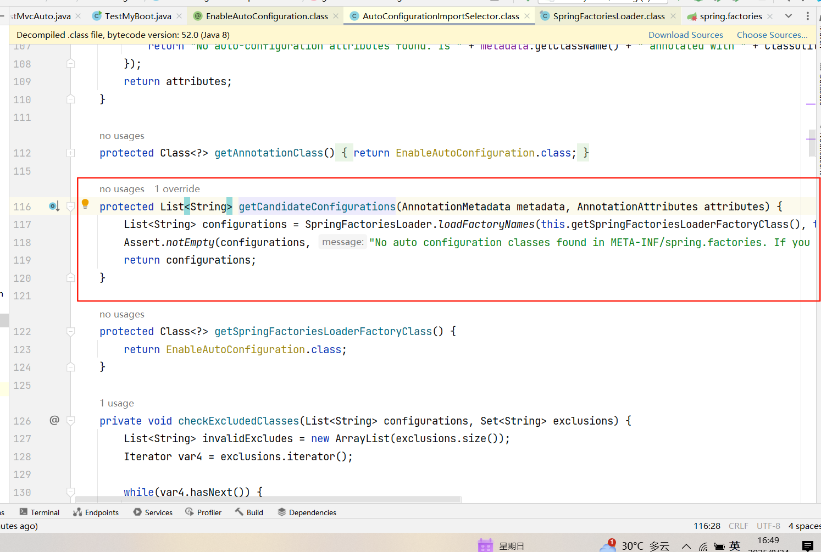The height and width of the screenshot is (552, 821).
Task: Open weather widget in taskbar
Action: point(634,545)
